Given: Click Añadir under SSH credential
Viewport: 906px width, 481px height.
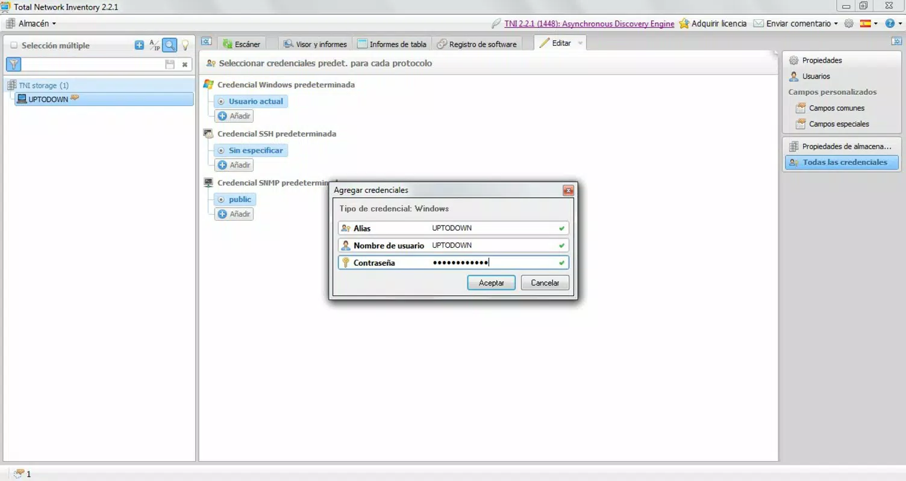Looking at the screenshot, I should click(234, 165).
